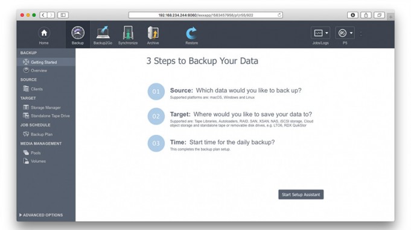Open the Archive module icon

pyautogui.click(x=153, y=33)
